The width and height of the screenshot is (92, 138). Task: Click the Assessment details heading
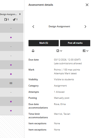click(41, 5)
